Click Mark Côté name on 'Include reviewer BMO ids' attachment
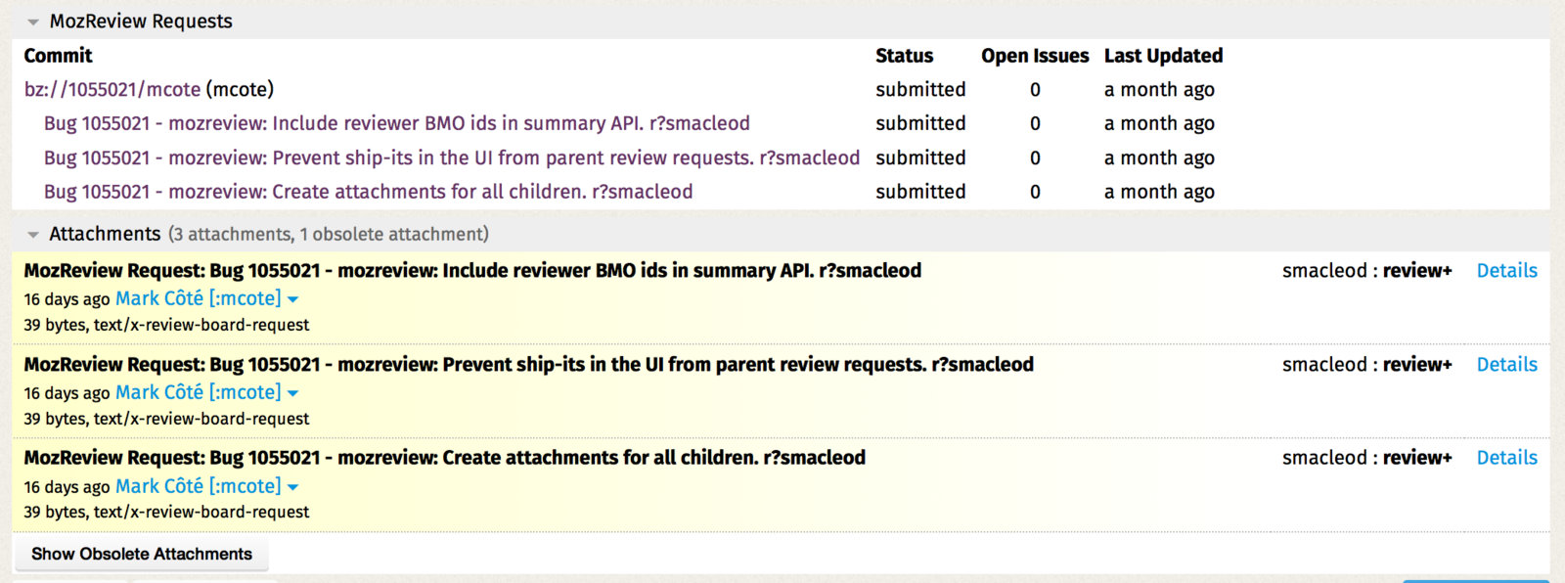The image size is (1565, 583). [199, 298]
